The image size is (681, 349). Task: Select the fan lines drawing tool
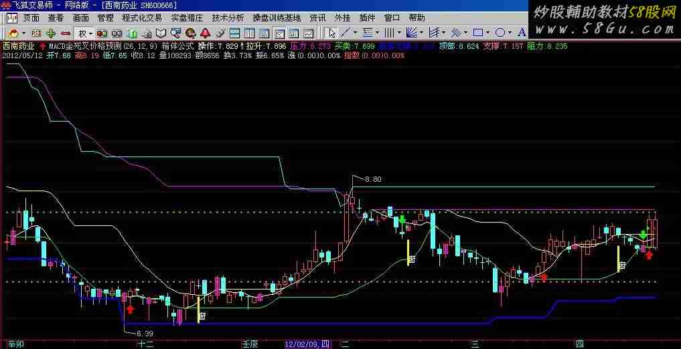(412, 33)
